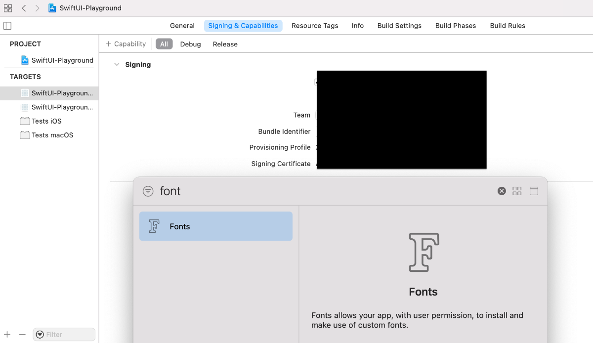Screen dimensions: 593x343
Task: Select SwiftUI-Playground under PROJECT
Action: point(57,60)
